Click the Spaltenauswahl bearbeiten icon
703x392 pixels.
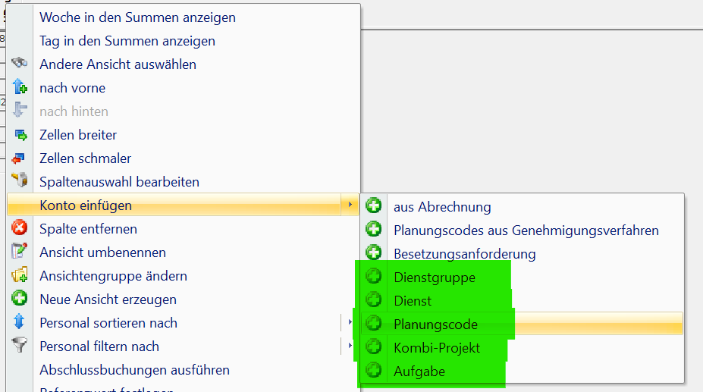tap(20, 181)
